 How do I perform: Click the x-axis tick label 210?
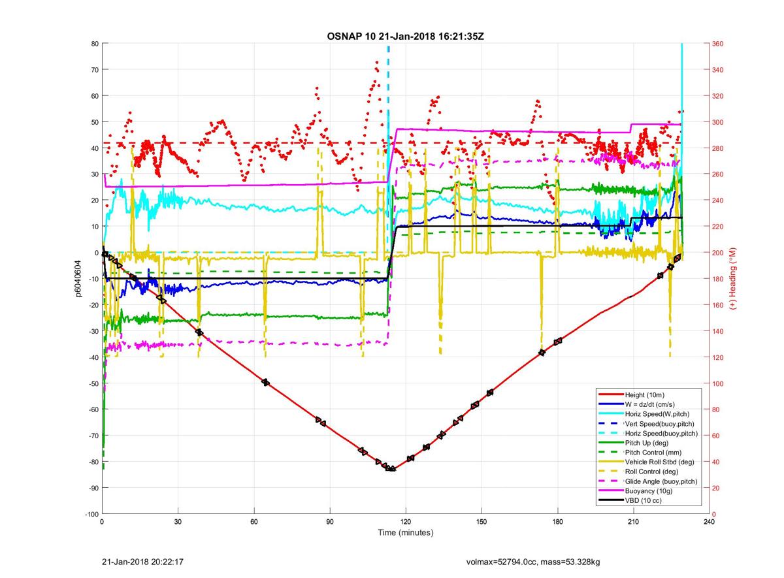(x=633, y=522)
